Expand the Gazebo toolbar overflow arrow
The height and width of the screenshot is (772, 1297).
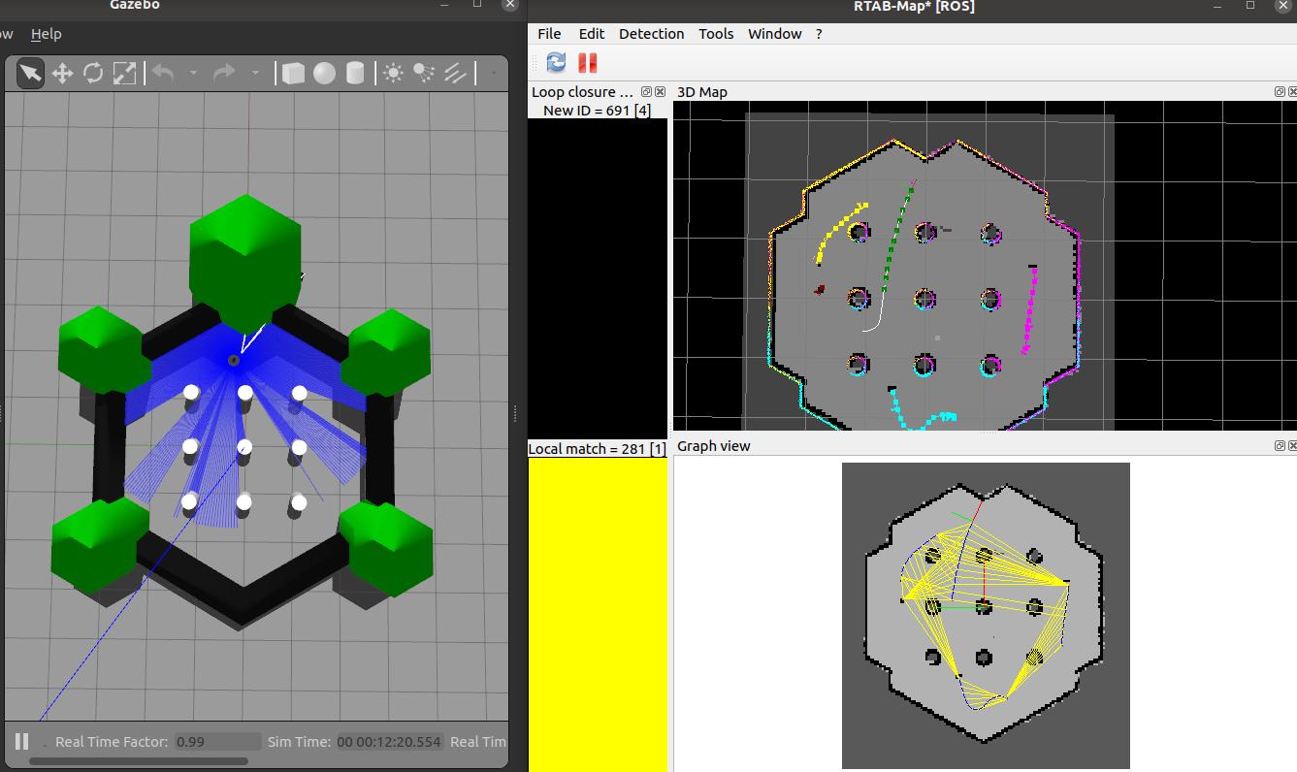494,73
